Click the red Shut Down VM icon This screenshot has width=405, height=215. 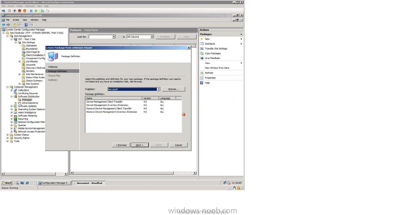[x=20, y=11]
